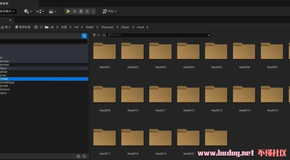Click Save All (保存所有) button

pyautogui.click(x=23, y=27)
